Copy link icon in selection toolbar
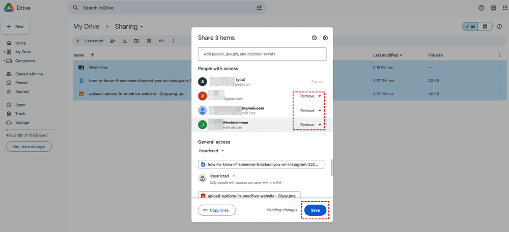This screenshot has height=232, width=509. click(161, 41)
